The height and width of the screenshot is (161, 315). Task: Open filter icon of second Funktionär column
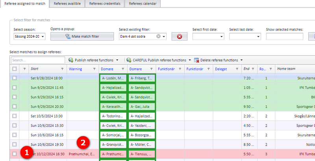(208, 69)
